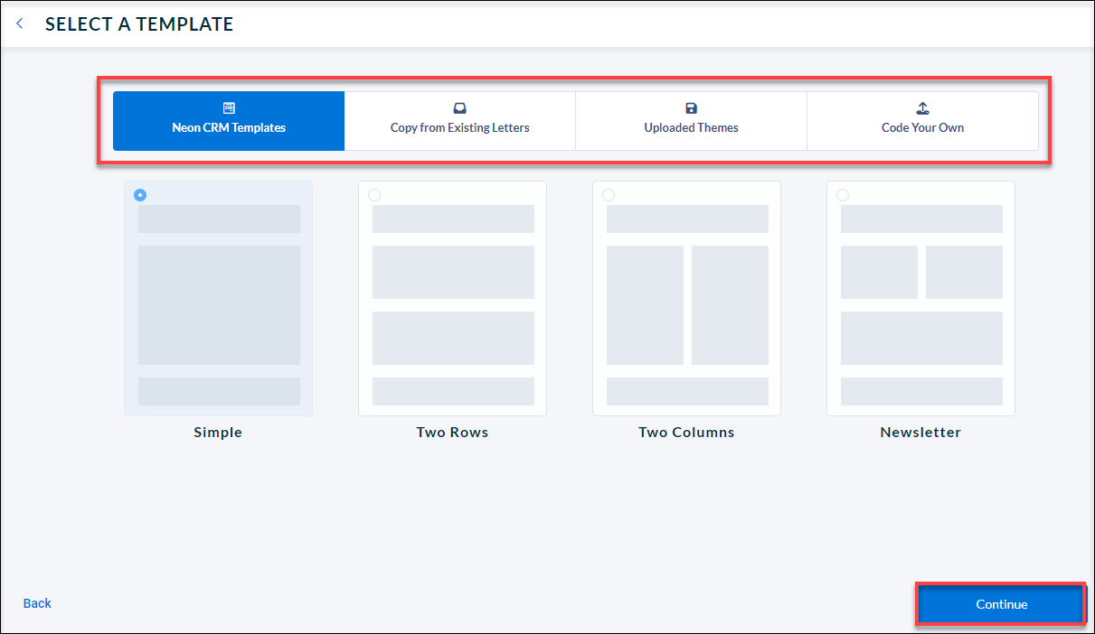
Task: Click the save disk icon for Uploaded Themes
Action: point(692,107)
